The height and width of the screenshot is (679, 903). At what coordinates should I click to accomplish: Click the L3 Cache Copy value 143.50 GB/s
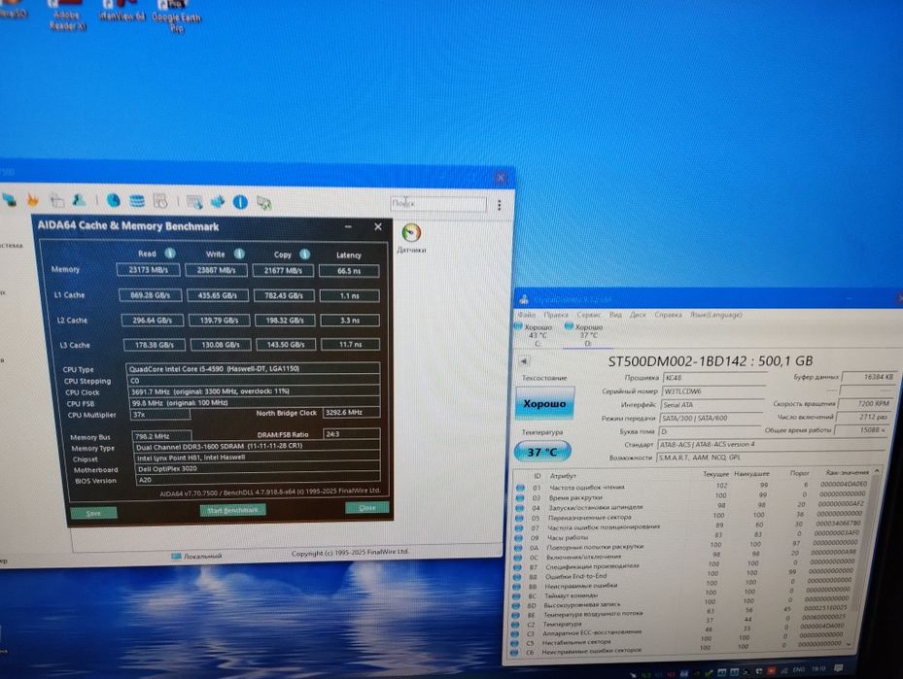click(285, 345)
